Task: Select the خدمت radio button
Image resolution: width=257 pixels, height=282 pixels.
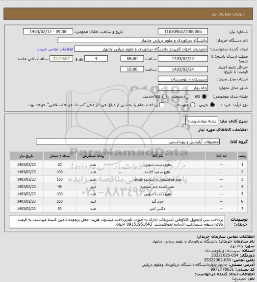Action: tap(187, 96)
